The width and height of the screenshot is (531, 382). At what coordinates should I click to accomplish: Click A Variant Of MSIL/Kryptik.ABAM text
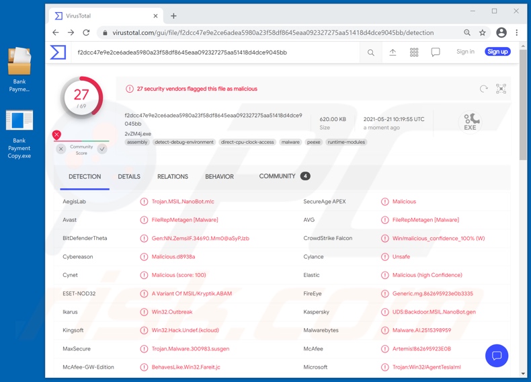click(x=192, y=294)
